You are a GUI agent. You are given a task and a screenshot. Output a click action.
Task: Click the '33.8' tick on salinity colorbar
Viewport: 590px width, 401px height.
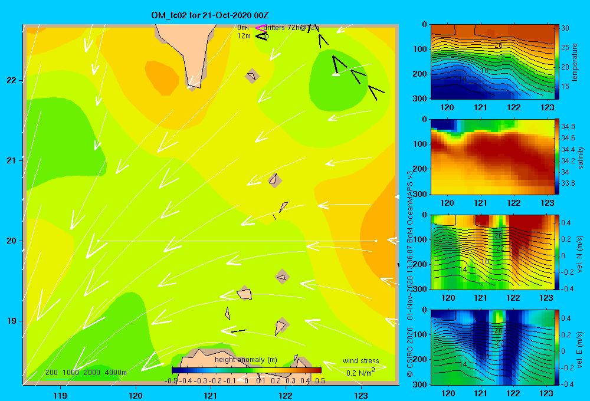pos(568,183)
